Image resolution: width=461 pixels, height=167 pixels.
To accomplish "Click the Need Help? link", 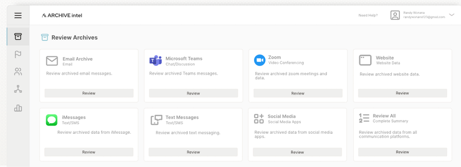I will (368, 15).
